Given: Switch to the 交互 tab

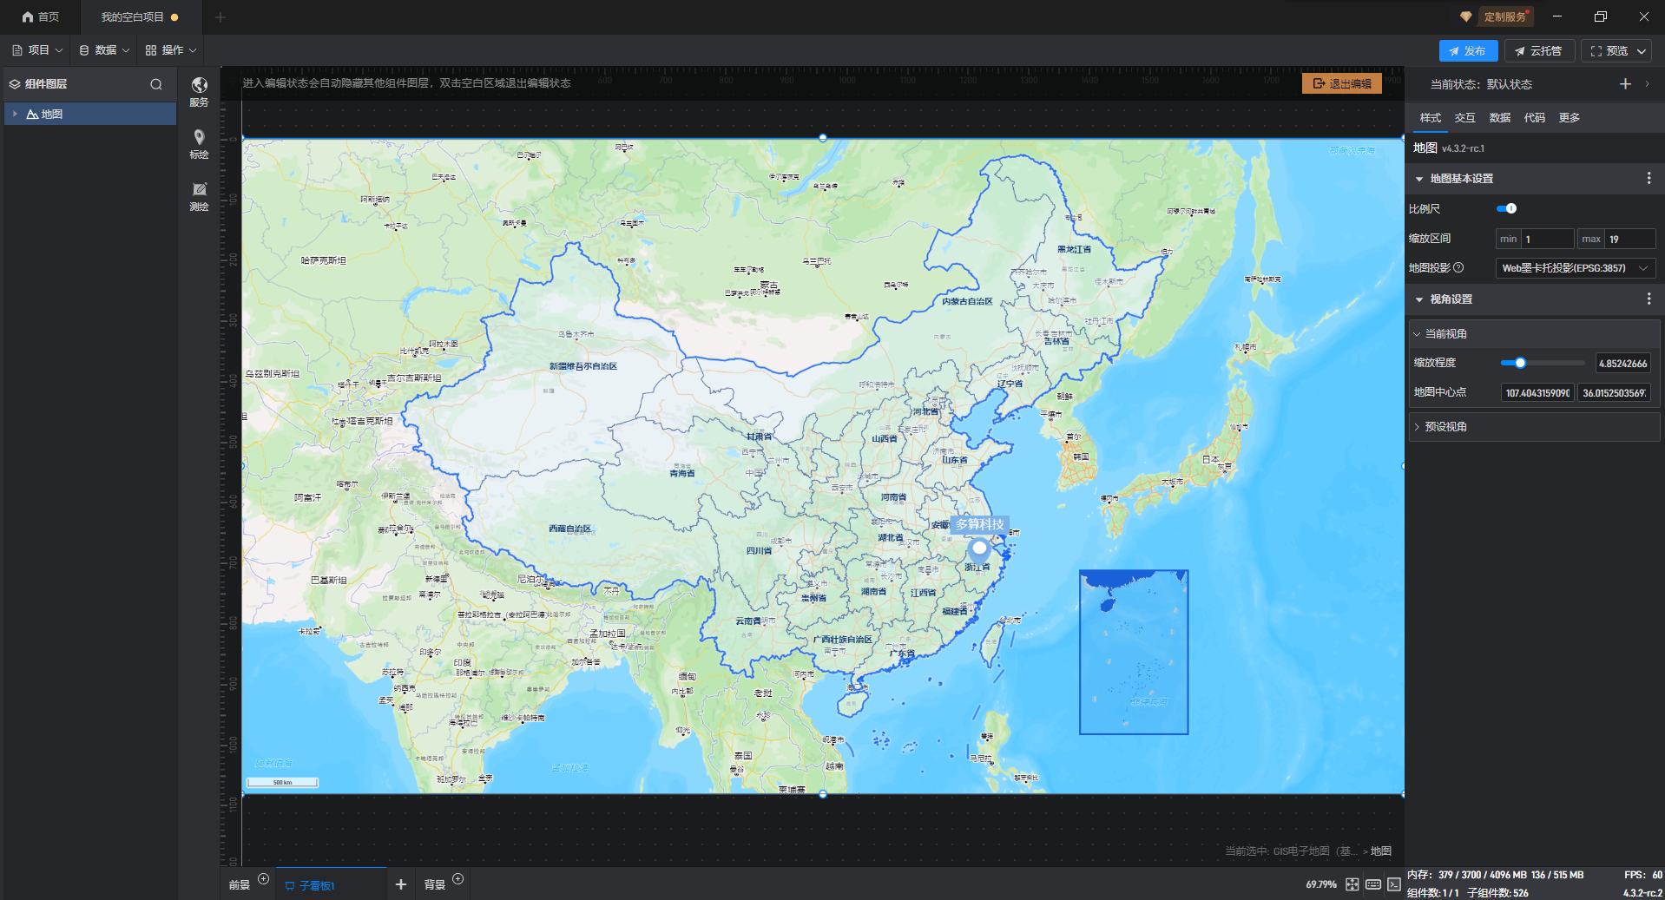Looking at the screenshot, I should [x=1465, y=118].
